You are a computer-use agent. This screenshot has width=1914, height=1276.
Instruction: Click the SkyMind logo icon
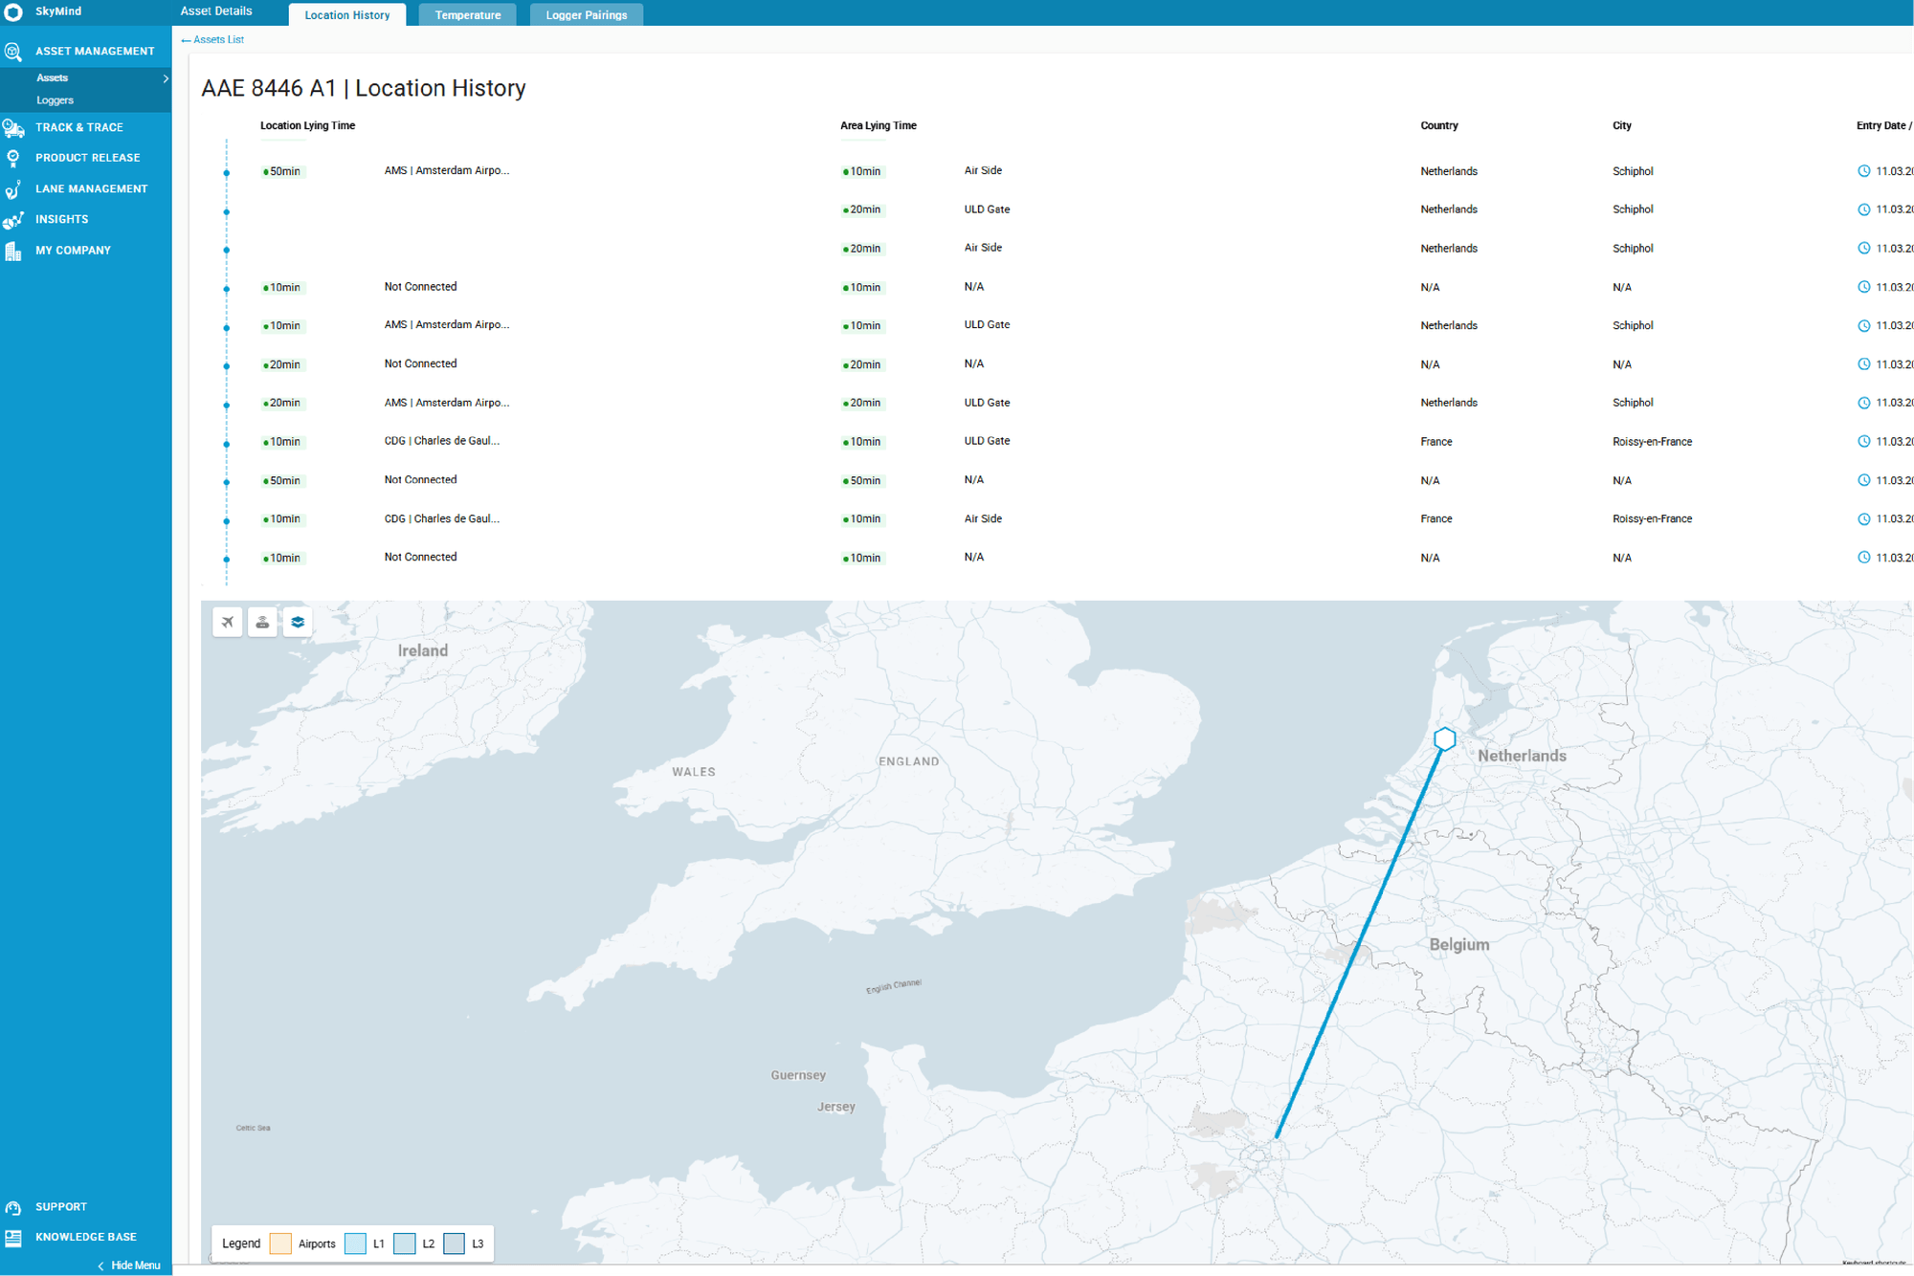pos(13,11)
